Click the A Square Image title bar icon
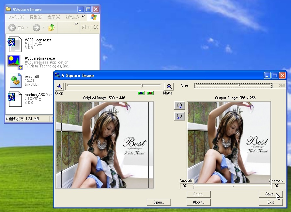This screenshot has height=212, width=291. point(57,75)
